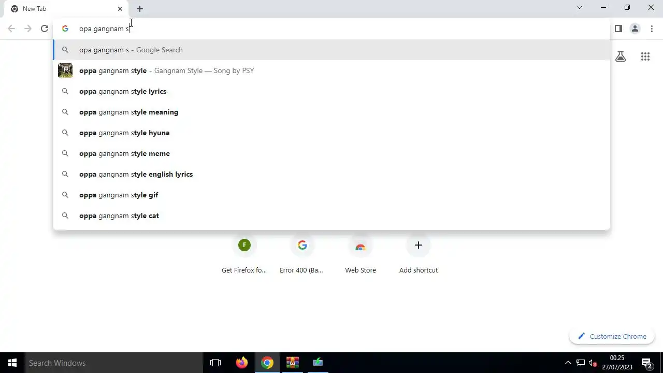Open the Action Center notifications icon
663x373 pixels.
tap(646, 363)
